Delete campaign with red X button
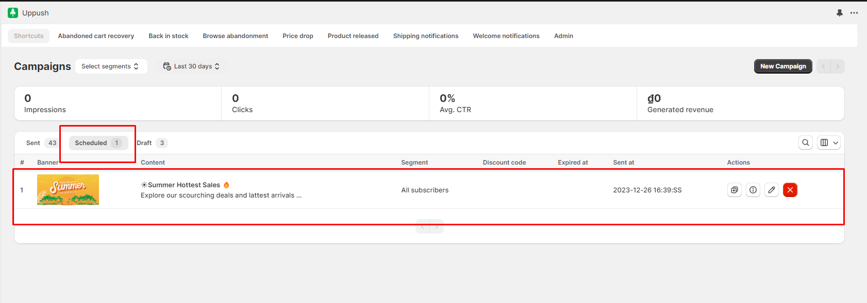The width and height of the screenshot is (867, 303). pos(790,190)
